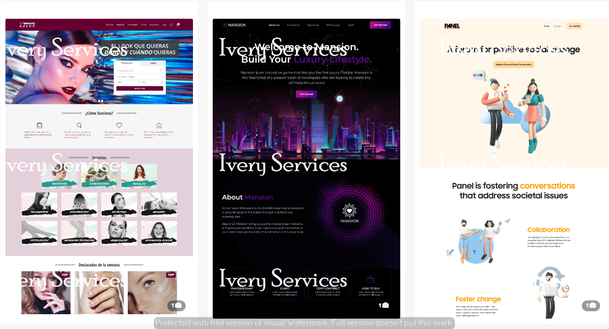Click the camera photo count badge on Mansion card
609x329 pixels.
(x=383, y=305)
